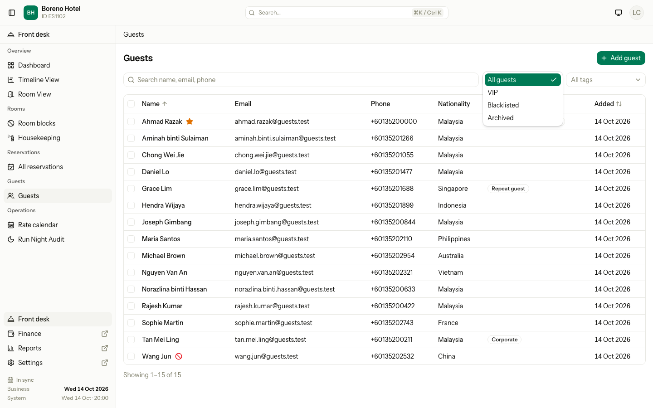Click the email hendra.wijaya@guests.test

(273, 205)
